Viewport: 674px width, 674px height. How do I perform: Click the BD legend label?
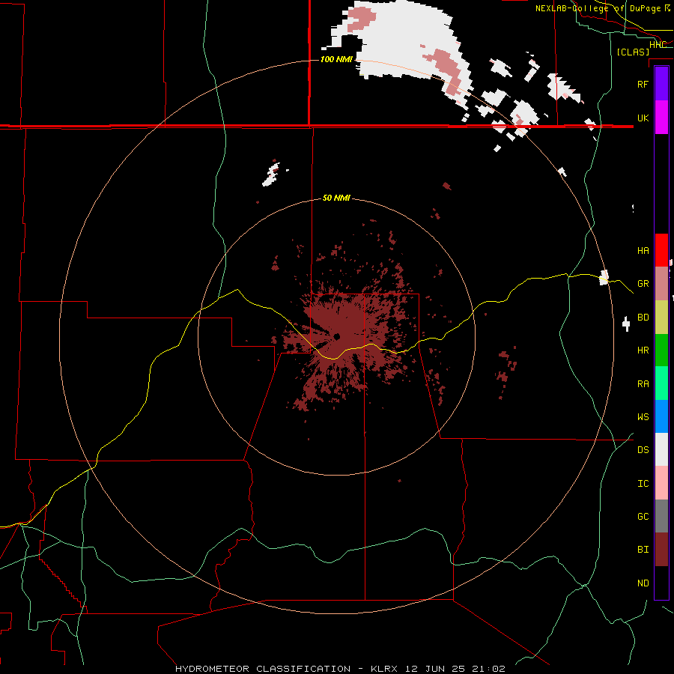point(643,318)
